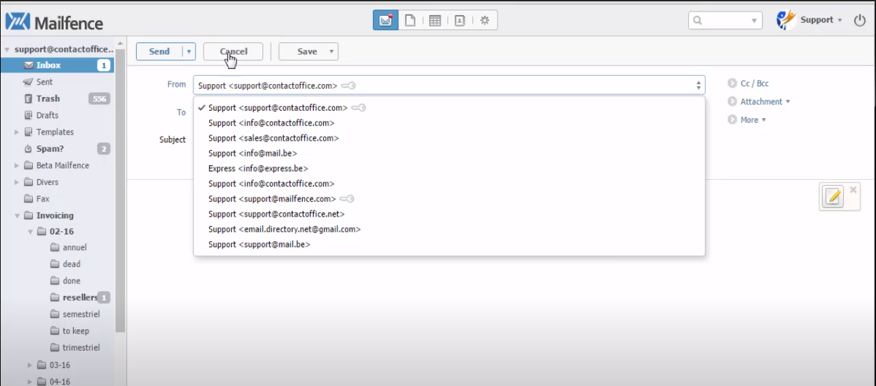
Task: Click the Send button
Action: pyautogui.click(x=159, y=52)
